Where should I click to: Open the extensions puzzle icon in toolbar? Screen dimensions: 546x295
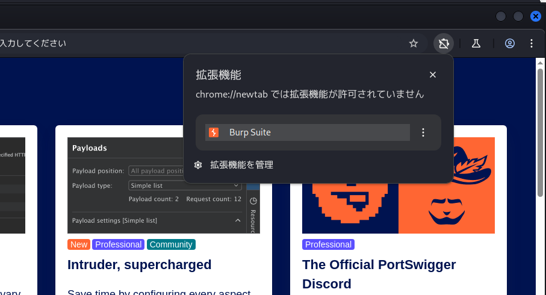(x=444, y=43)
